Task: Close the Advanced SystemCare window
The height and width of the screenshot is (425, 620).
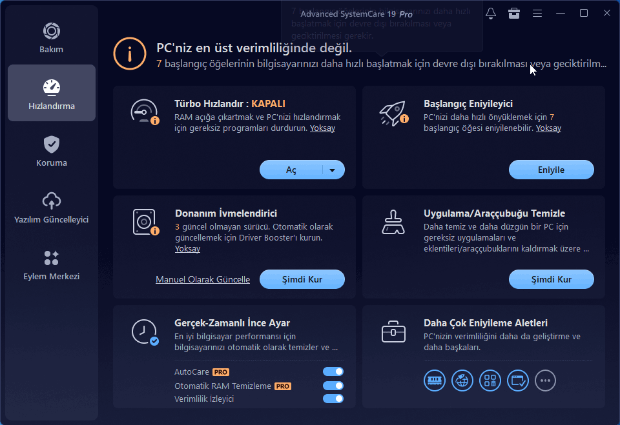Action: coord(607,14)
